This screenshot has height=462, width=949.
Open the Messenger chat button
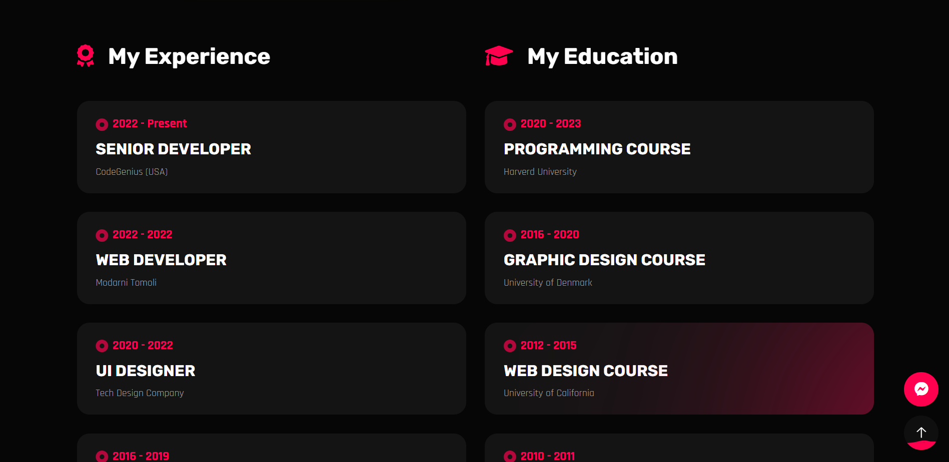[920, 389]
